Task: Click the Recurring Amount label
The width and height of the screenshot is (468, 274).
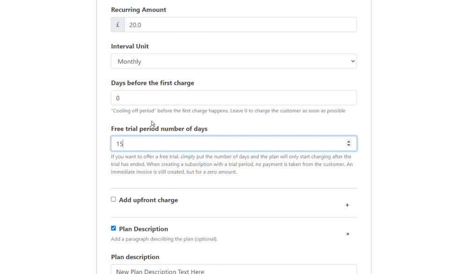Action: pos(139,10)
